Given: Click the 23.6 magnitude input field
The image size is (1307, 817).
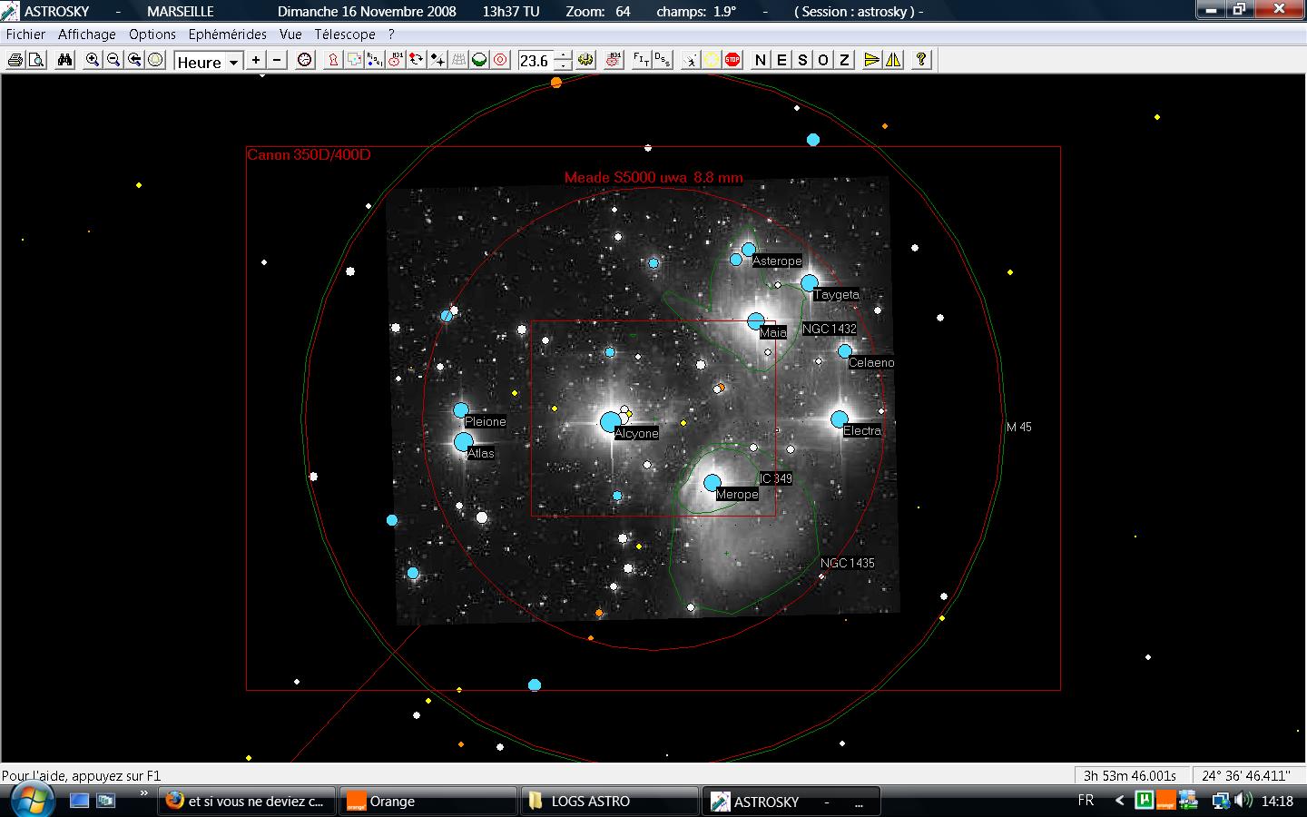Looking at the screenshot, I should click(536, 61).
